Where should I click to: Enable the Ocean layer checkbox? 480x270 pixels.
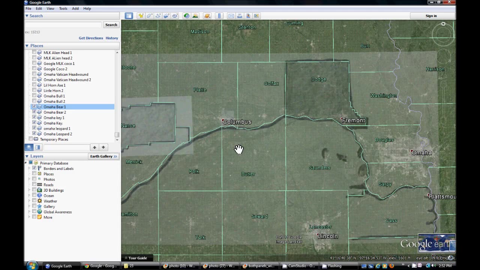point(34,195)
